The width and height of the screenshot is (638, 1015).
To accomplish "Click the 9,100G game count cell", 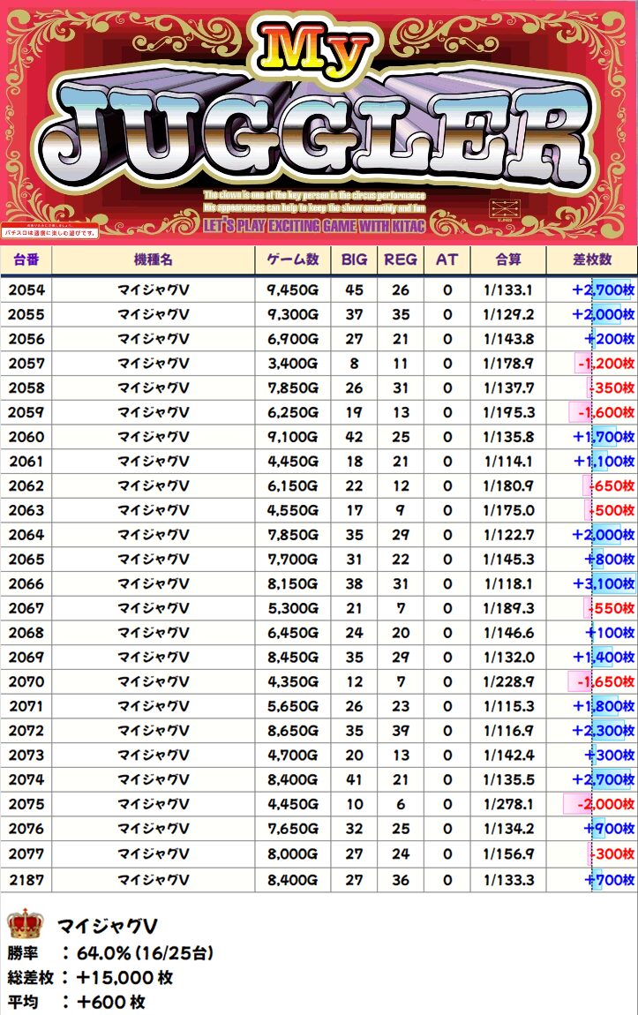I will [x=293, y=437].
